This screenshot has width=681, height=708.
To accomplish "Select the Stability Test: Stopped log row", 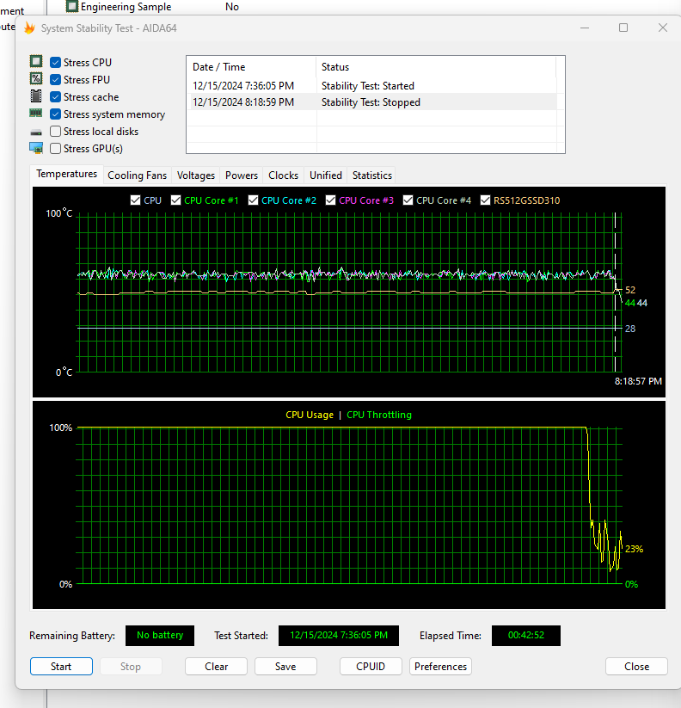I will [371, 102].
